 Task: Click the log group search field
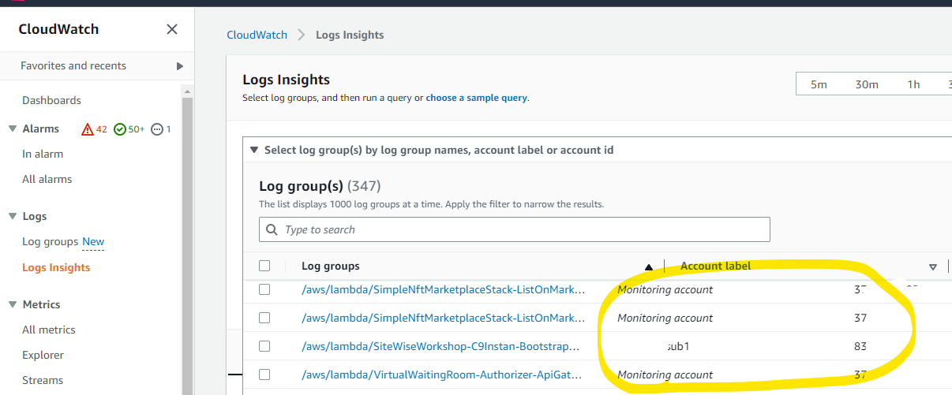coord(521,229)
